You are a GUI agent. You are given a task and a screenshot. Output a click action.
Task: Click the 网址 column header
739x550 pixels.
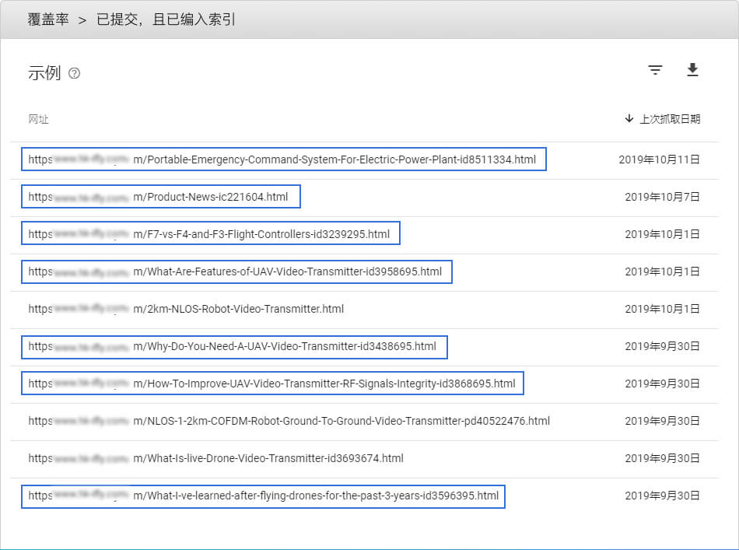pyautogui.click(x=39, y=119)
